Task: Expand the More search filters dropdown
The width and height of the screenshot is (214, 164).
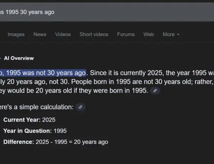Action: pyautogui.click(x=171, y=35)
